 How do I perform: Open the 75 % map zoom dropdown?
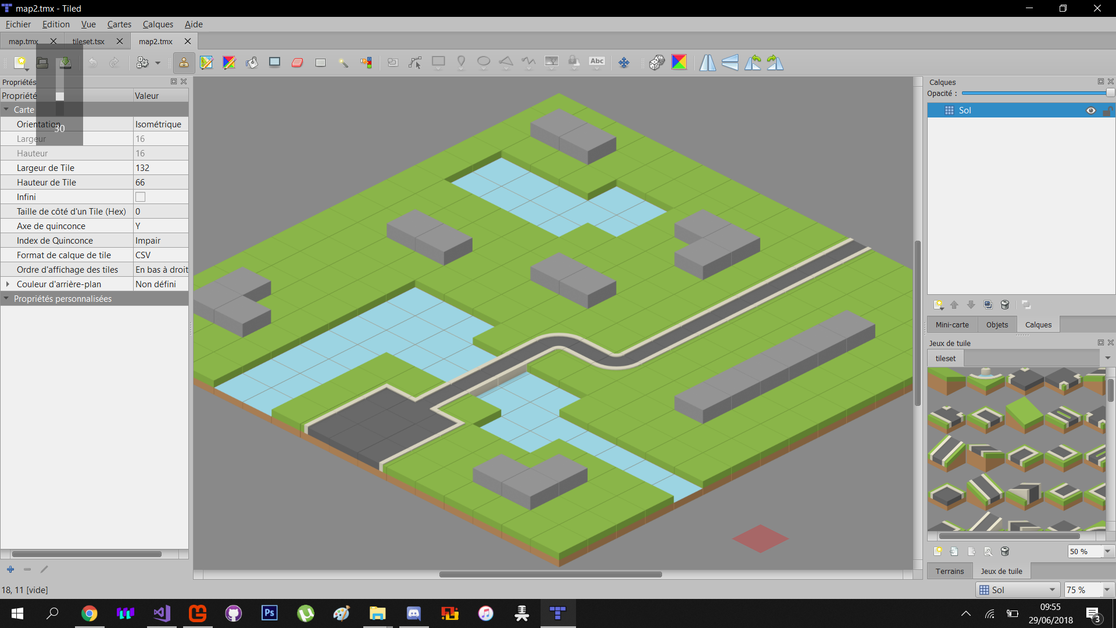[1107, 590]
